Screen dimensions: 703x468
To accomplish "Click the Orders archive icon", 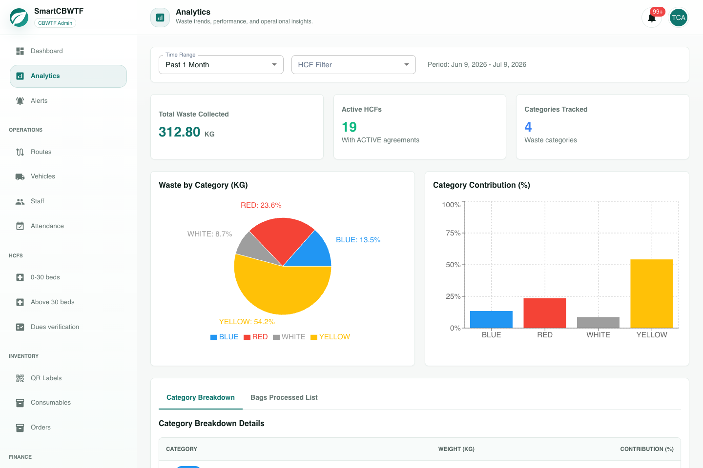I will pyautogui.click(x=20, y=428).
